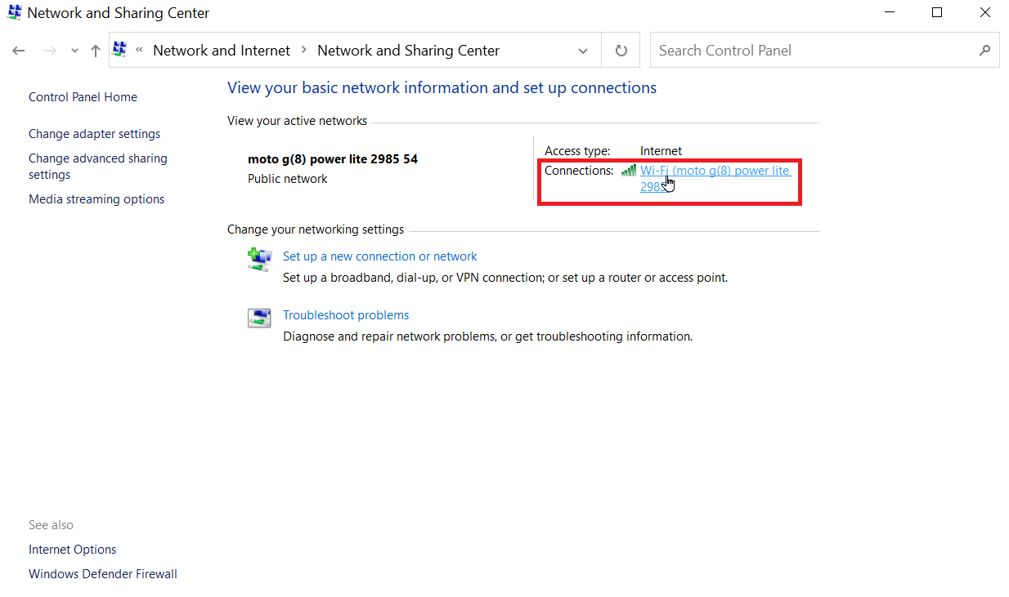Click the Network and Sharing Center title bar icon

point(14,13)
